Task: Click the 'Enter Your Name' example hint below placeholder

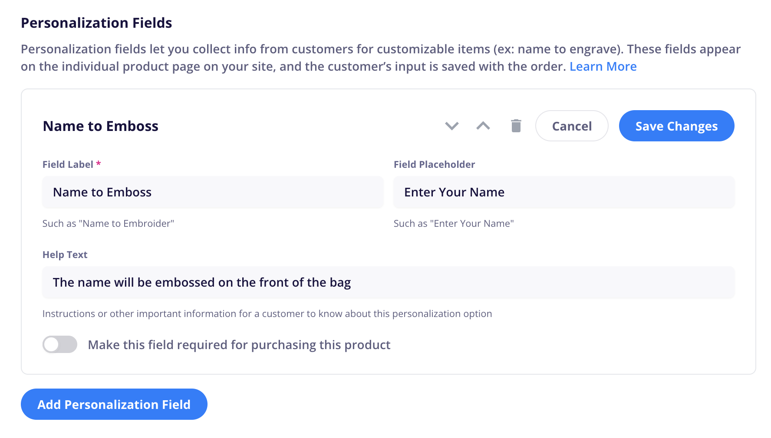Action: pos(454,223)
